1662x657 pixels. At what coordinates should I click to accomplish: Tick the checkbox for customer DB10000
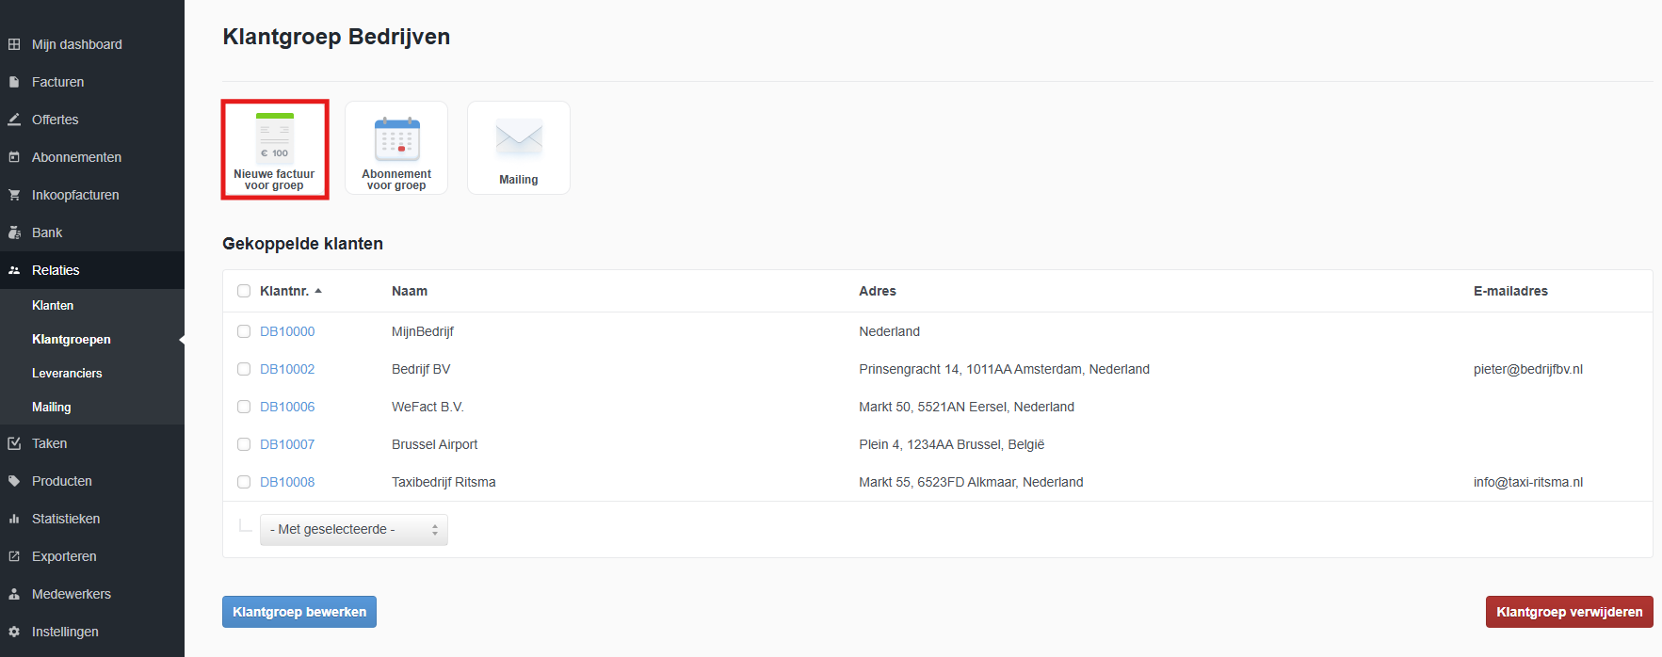coord(244,331)
